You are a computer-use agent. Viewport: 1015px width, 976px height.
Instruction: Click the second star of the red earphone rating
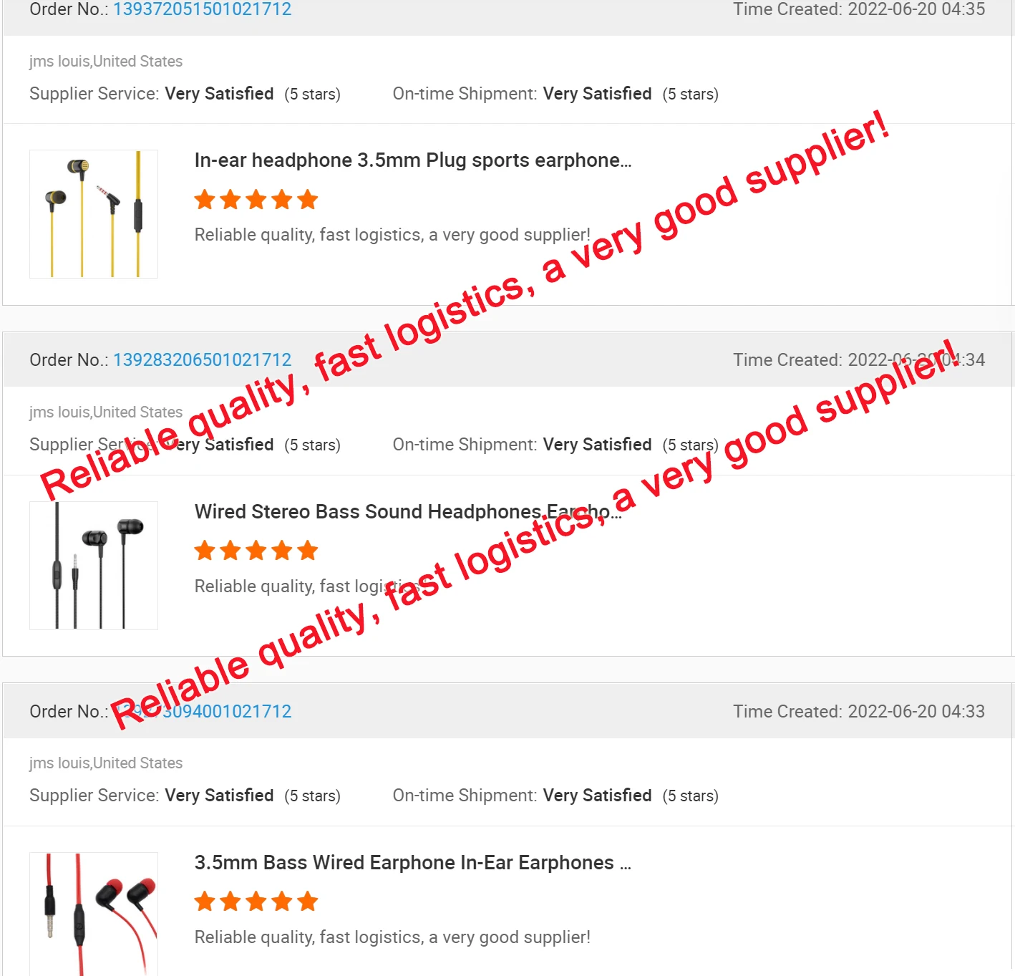(230, 902)
